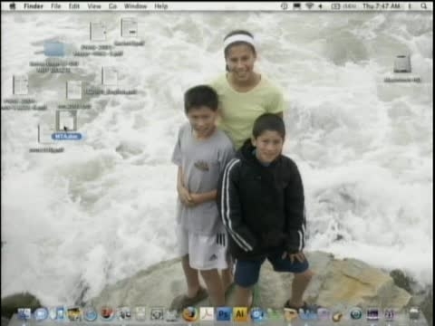Screen dimensions: 435x326
Task: Open Safari compass icon in dock
Action: coord(90,314)
